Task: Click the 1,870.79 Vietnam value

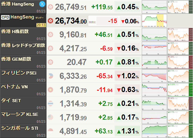Action: click(x=73, y=90)
